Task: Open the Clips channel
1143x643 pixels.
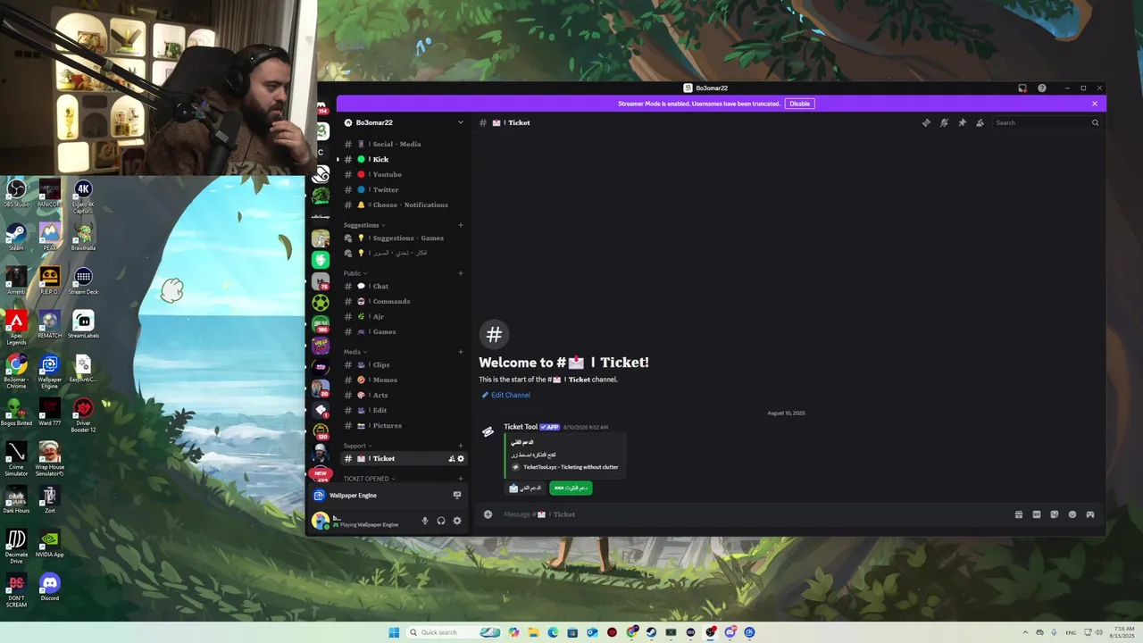Action: click(405, 364)
